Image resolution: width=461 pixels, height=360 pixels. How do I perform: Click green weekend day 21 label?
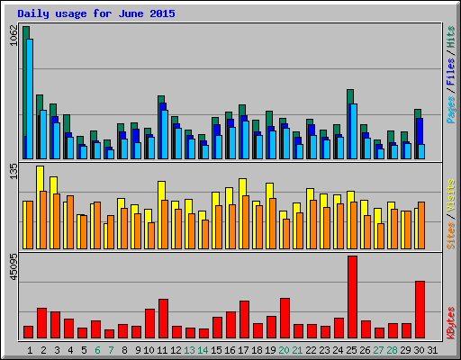297,350
